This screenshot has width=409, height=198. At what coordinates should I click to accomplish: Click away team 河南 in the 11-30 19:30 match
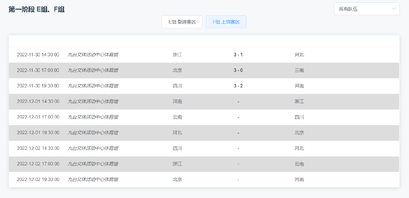(299, 86)
